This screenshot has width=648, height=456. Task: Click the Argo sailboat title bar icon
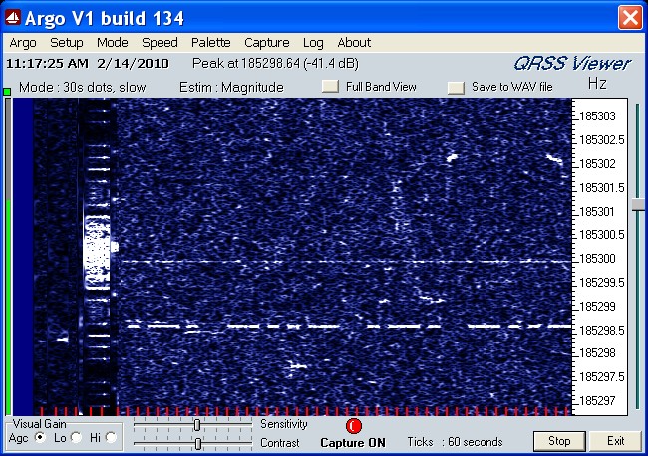13,18
